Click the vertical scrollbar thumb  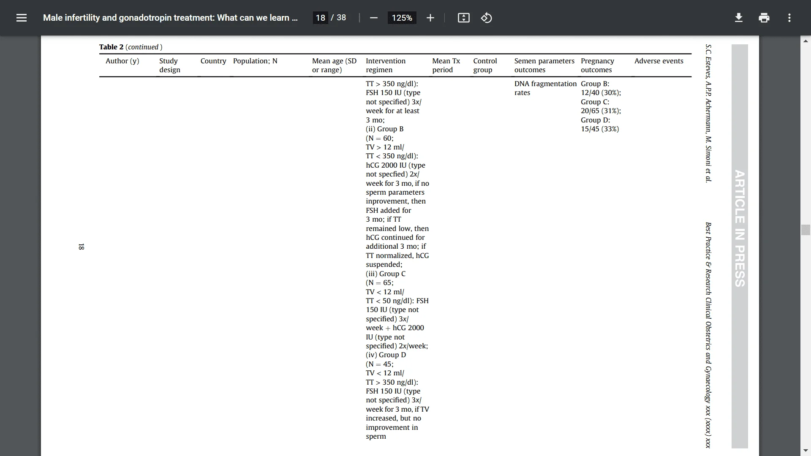[806, 230]
